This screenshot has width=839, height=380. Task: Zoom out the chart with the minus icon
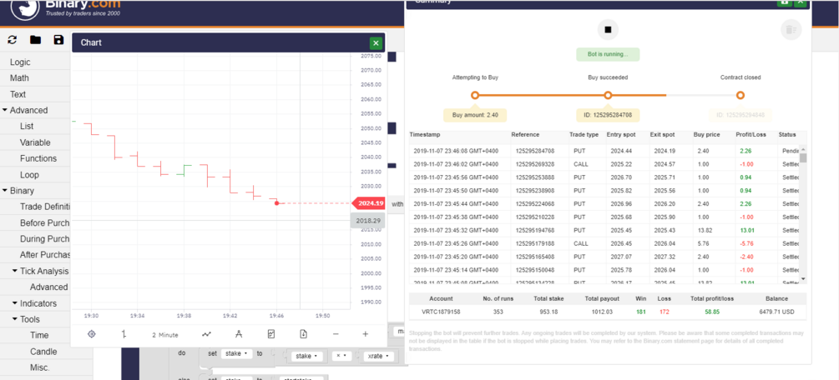click(336, 334)
